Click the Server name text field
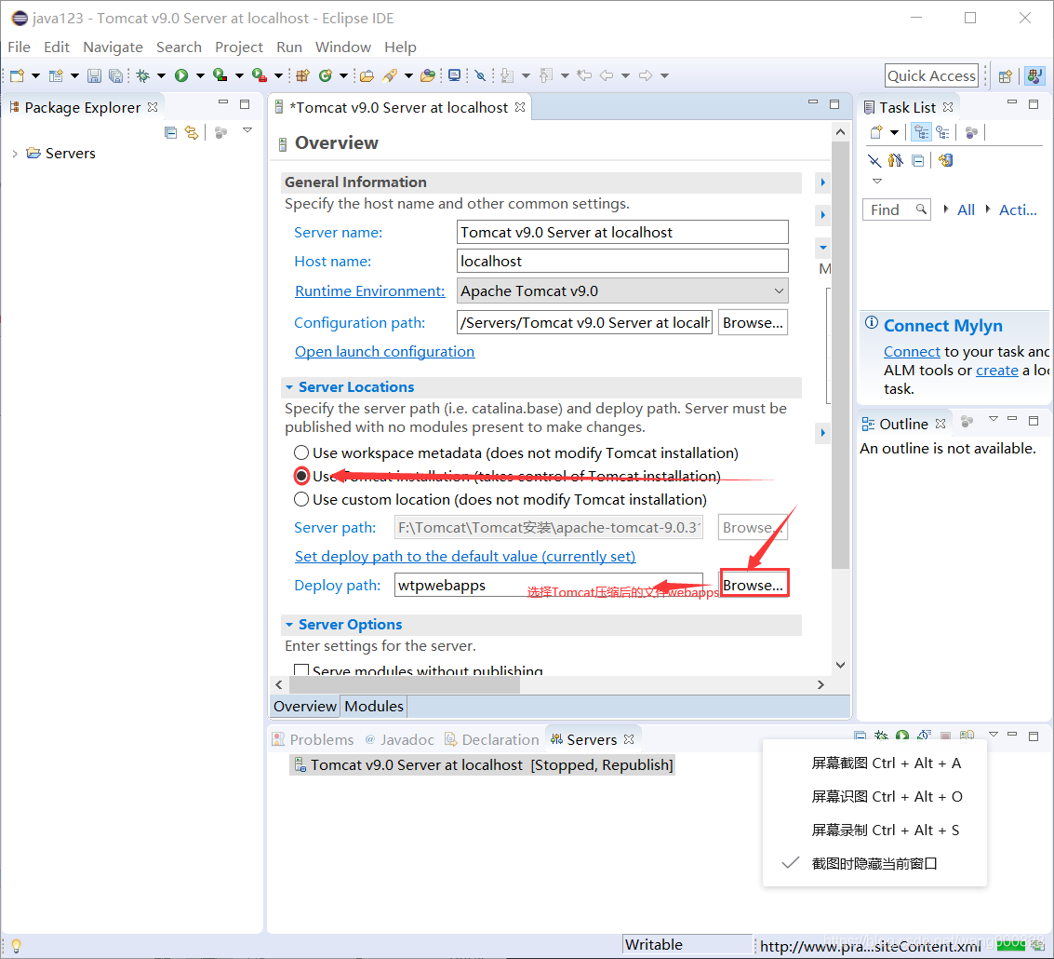Screen dimensions: 1054x959 coord(622,232)
